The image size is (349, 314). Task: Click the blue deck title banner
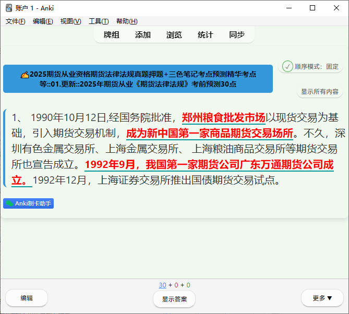(138, 79)
